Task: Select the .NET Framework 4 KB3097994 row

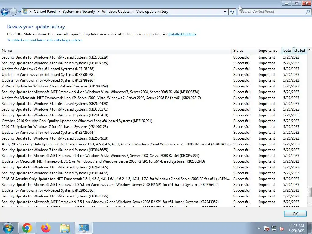Action: 154,156
